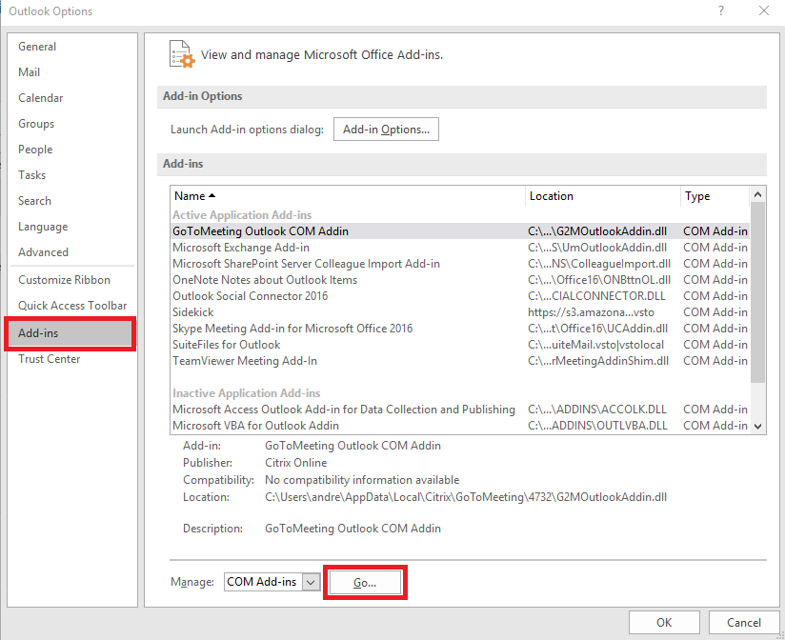Switch to Quick Access Toolbar settings

pos(71,304)
